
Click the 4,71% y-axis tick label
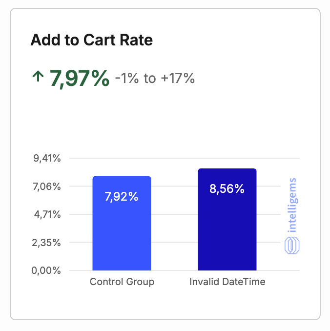47,214
